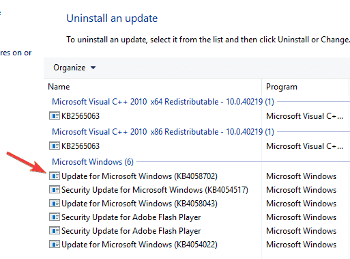Select Update for Microsoft Windows (KB4058043)
This screenshot has width=350, height=259.
point(139,204)
